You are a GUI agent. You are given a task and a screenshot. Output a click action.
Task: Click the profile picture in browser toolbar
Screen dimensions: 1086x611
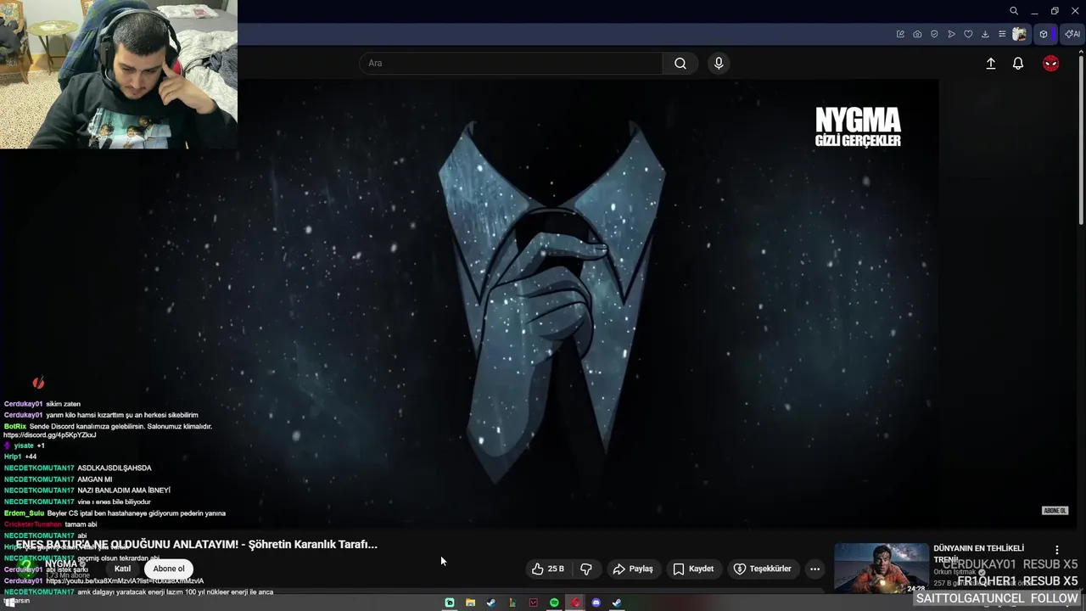coord(1020,34)
